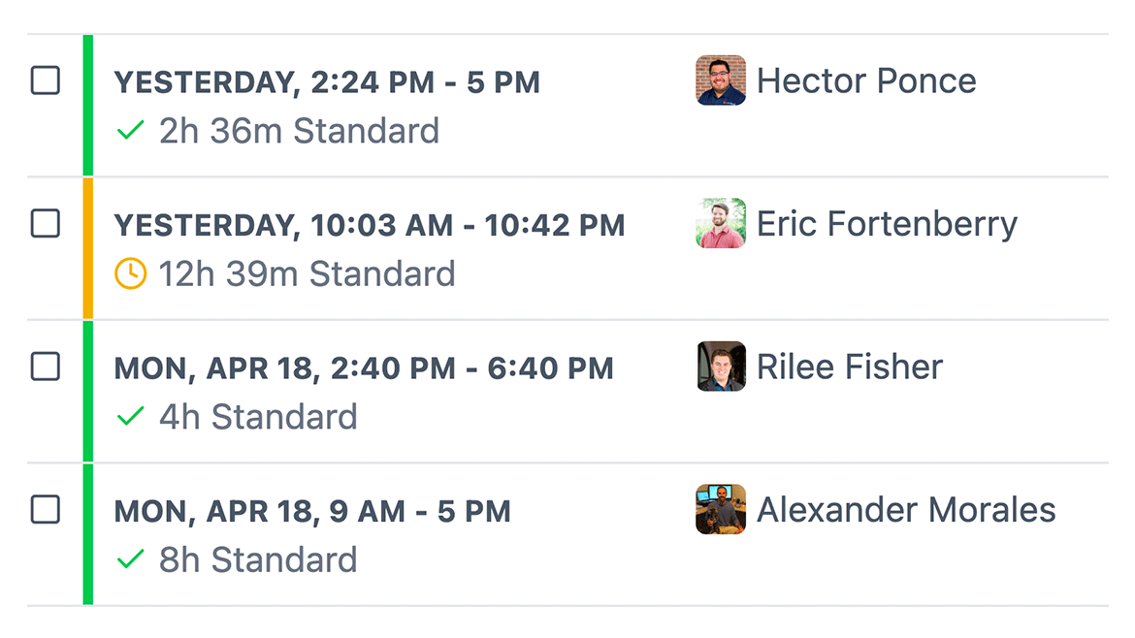Select the Rilee Fisher name

click(850, 367)
